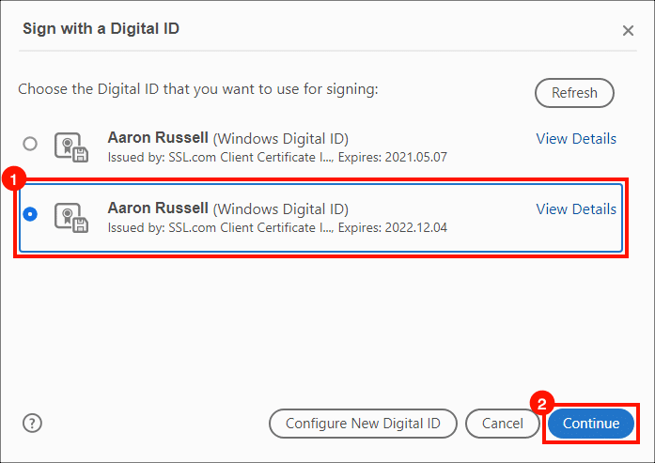The height and width of the screenshot is (463, 655).
Task: Click Configure New Digital ID button
Action: pos(363,424)
